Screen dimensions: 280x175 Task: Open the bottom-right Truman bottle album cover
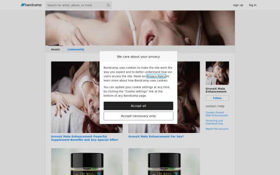tap(164, 161)
